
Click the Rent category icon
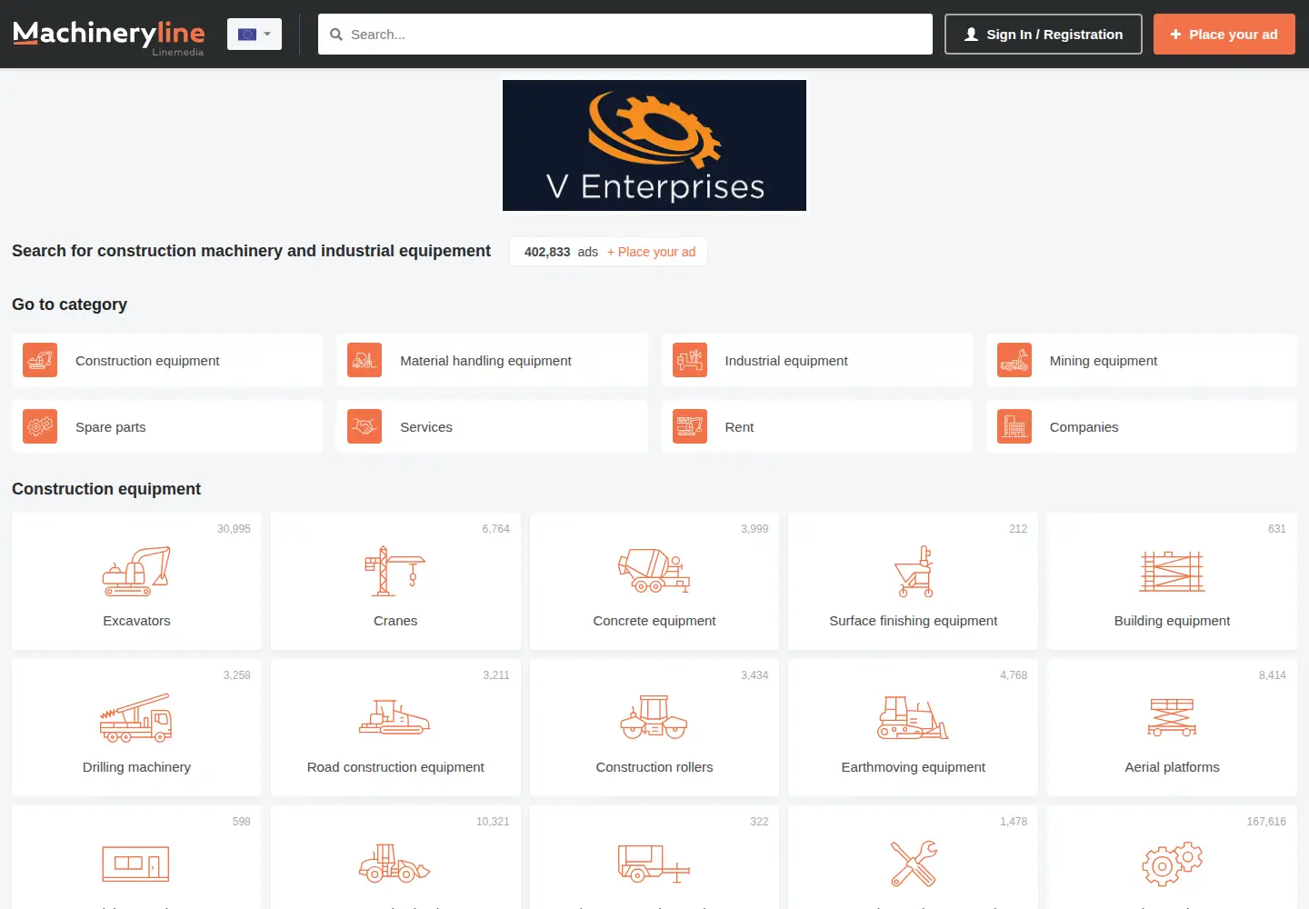pyautogui.click(x=690, y=426)
